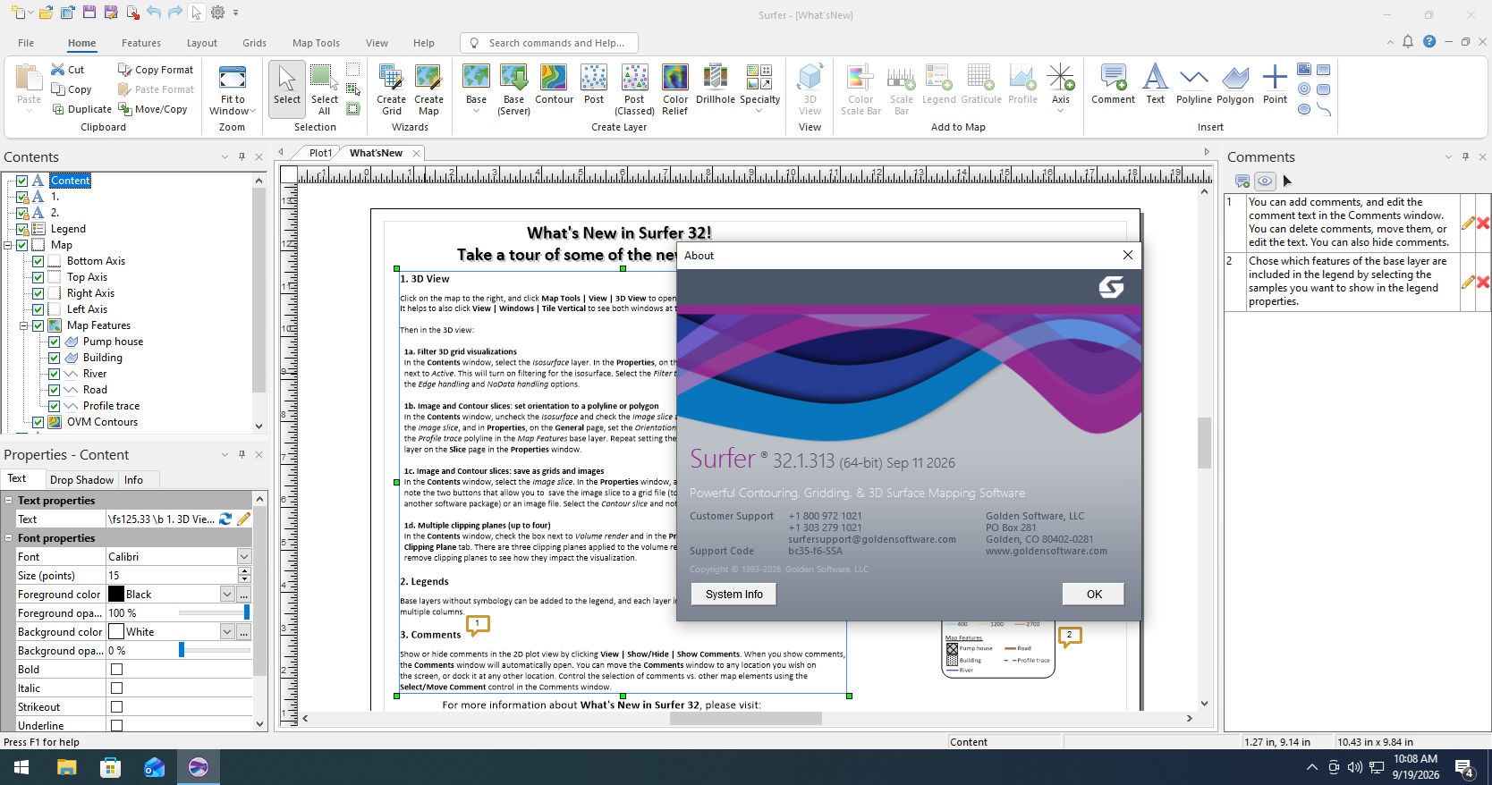Add a Post layer
Screen dimensions: 1492x785
(x=594, y=85)
